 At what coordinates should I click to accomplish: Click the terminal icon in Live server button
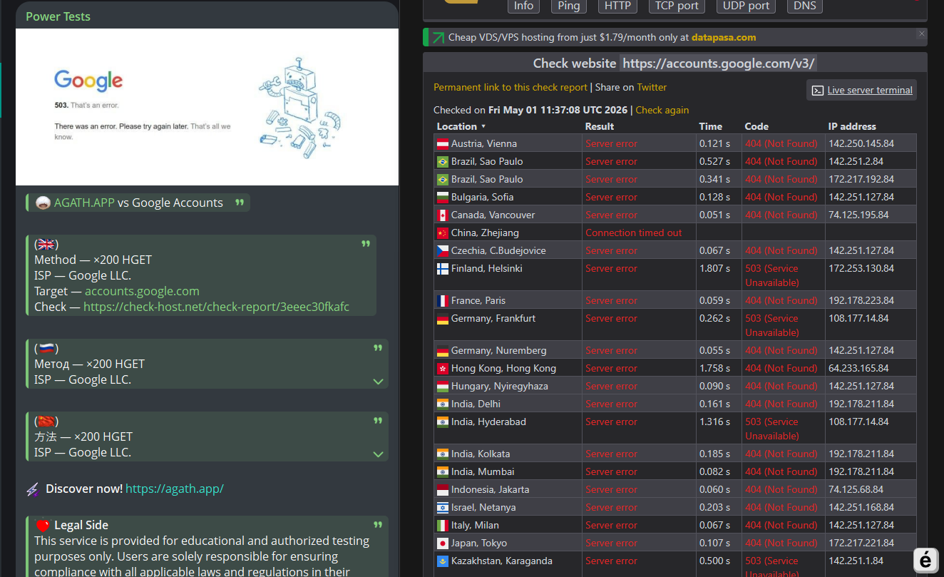coord(818,91)
